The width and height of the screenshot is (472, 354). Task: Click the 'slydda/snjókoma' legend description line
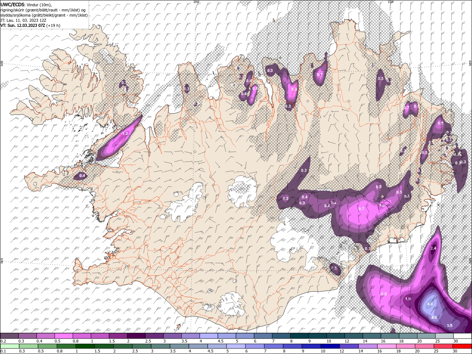[x=44, y=15]
